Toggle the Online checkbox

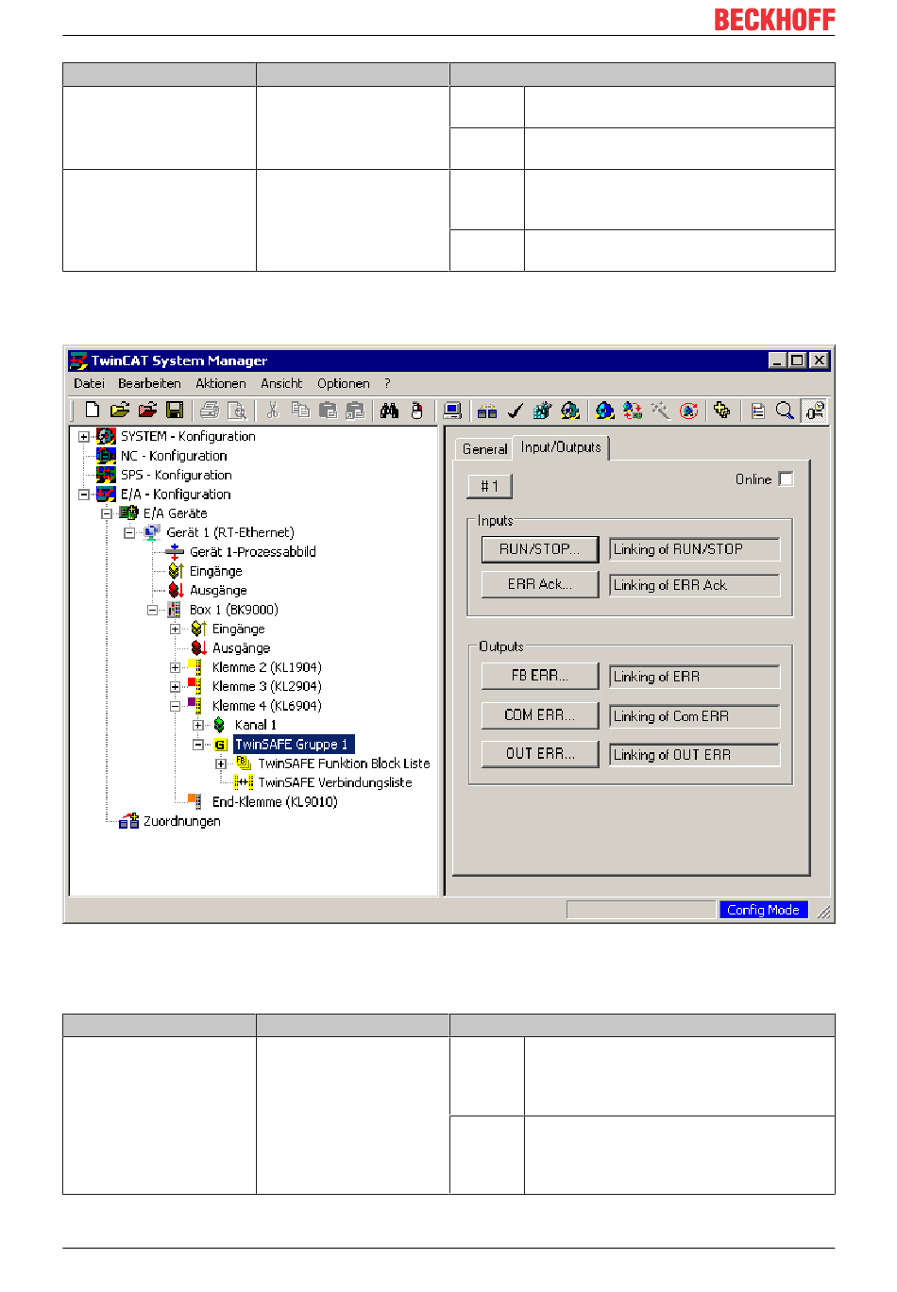(x=787, y=478)
